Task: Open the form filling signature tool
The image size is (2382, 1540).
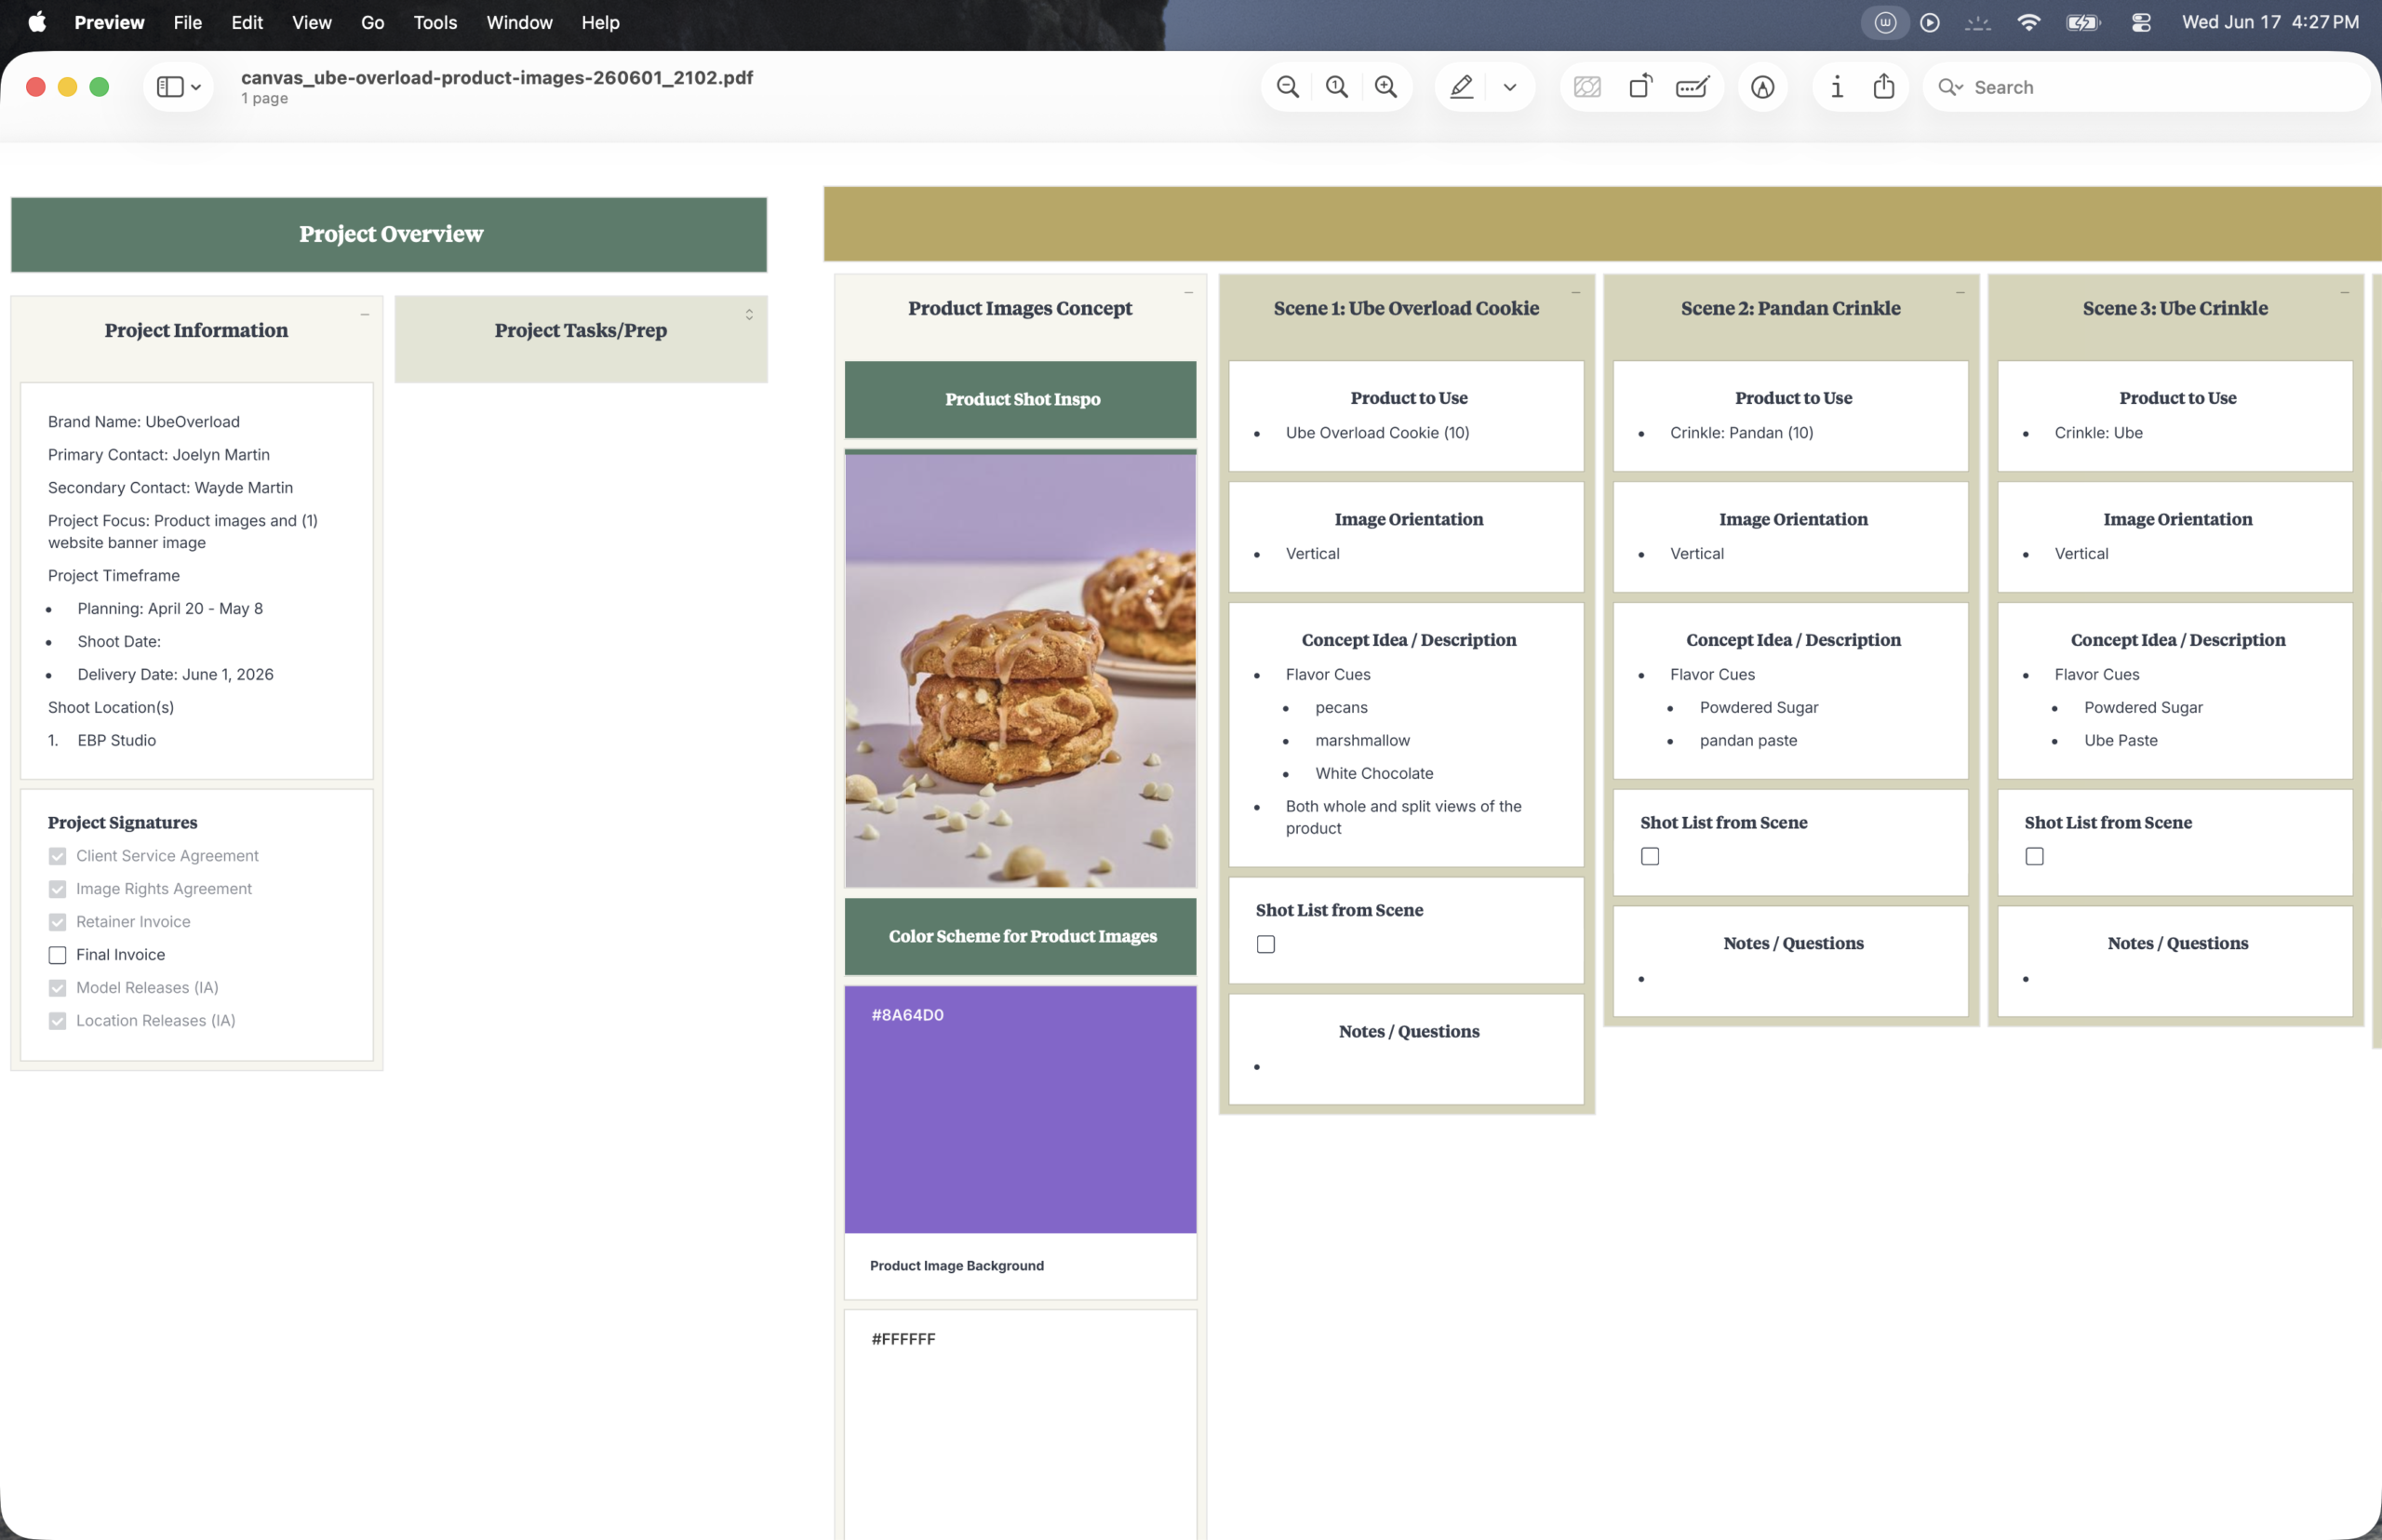Action: point(1692,87)
